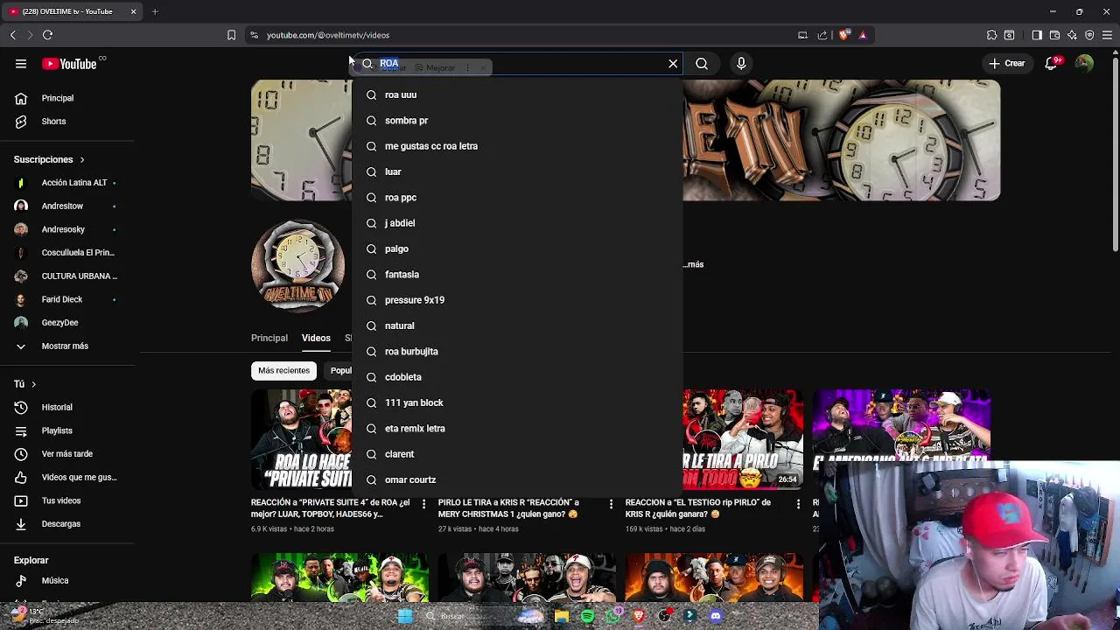
Task: Start voice search with the microphone icon
Action: click(x=741, y=63)
